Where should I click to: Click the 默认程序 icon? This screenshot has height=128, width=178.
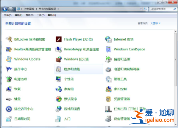[59, 99]
